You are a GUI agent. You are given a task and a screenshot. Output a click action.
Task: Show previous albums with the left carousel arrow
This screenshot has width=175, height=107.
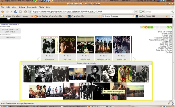coord(38,59)
